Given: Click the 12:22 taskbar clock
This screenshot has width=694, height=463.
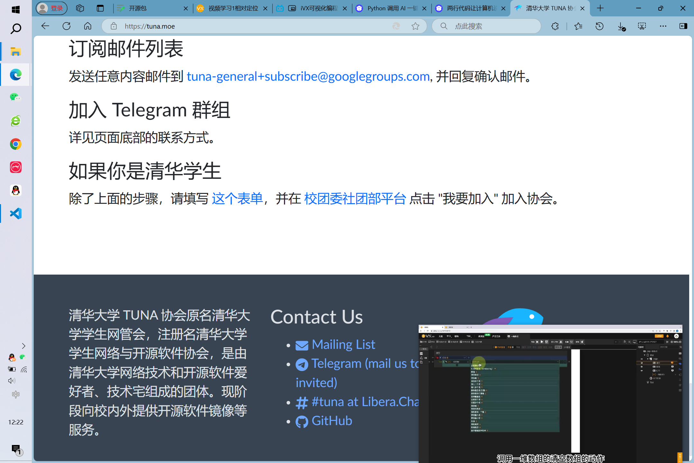Looking at the screenshot, I should click(x=16, y=422).
